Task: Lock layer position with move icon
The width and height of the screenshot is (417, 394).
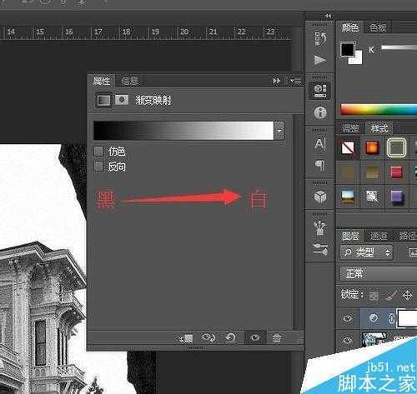Action: [x=408, y=295]
